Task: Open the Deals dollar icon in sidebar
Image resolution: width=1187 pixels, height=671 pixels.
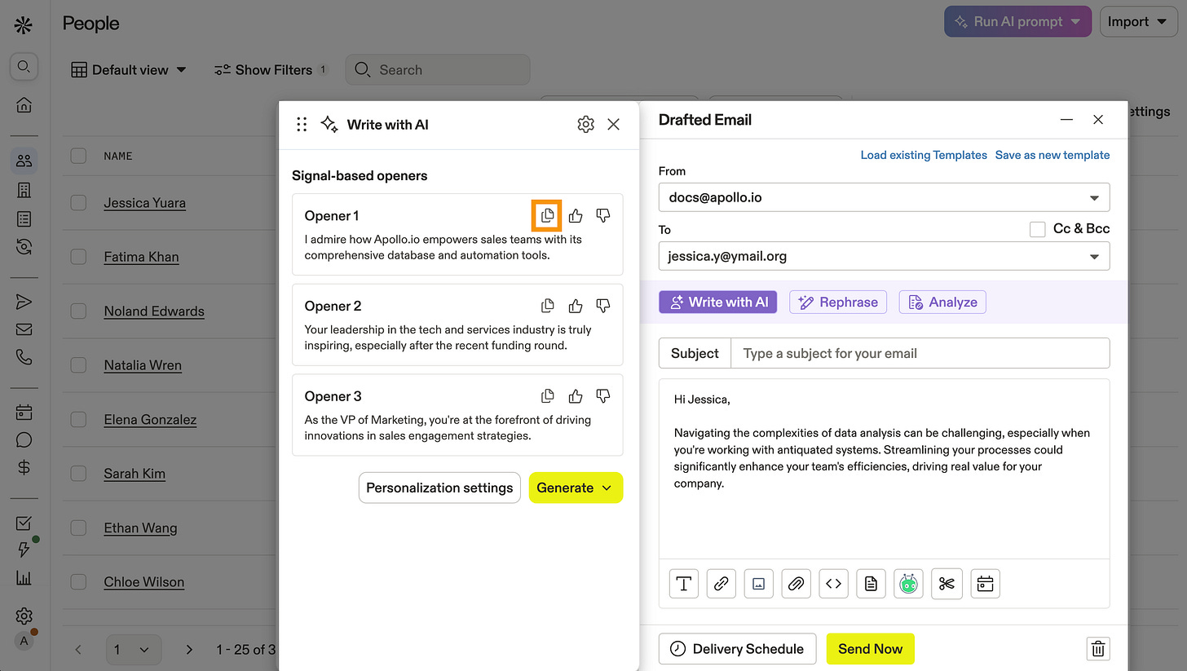Action: tap(24, 467)
